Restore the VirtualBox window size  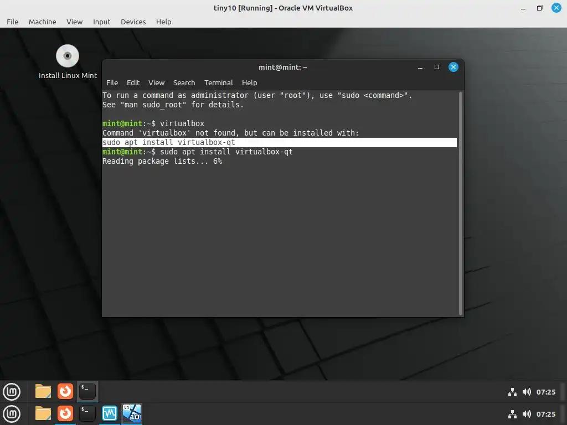[539, 8]
